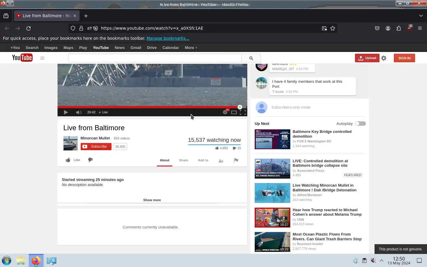Select the About tab
The width and height of the screenshot is (427, 267).
pyautogui.click(x=165, y=160)
